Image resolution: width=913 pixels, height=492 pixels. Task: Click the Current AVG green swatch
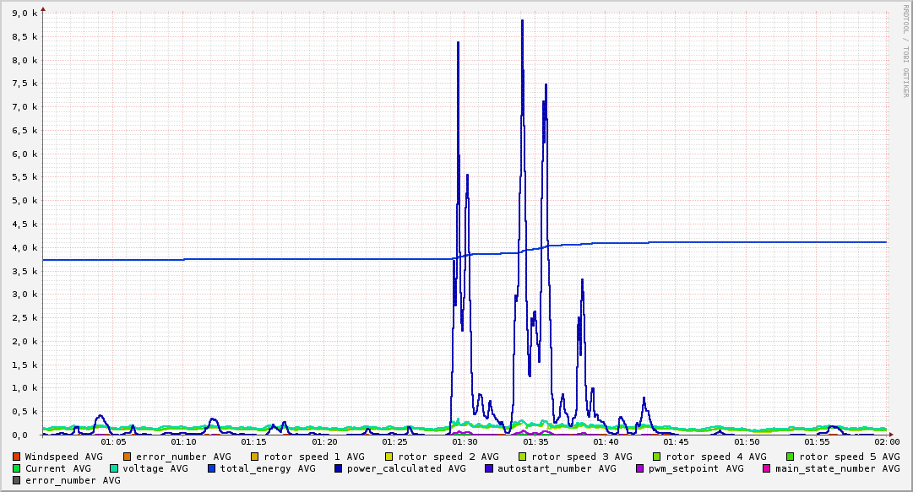click(x=17, y=468)
